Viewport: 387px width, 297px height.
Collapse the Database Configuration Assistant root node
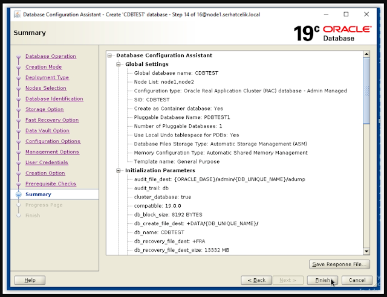click(109, 56)
